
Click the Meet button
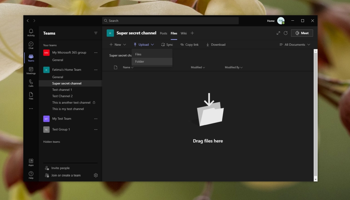click(302, 33)
